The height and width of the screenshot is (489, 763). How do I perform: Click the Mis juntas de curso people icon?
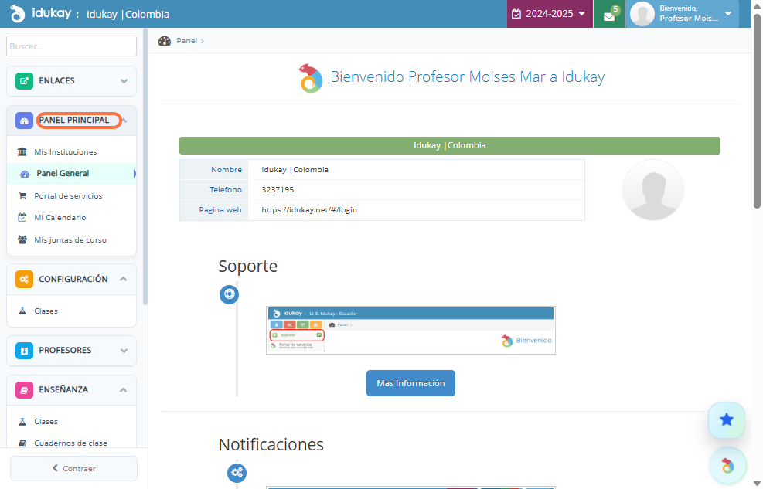pyautogui.click(x=22, y=239)
